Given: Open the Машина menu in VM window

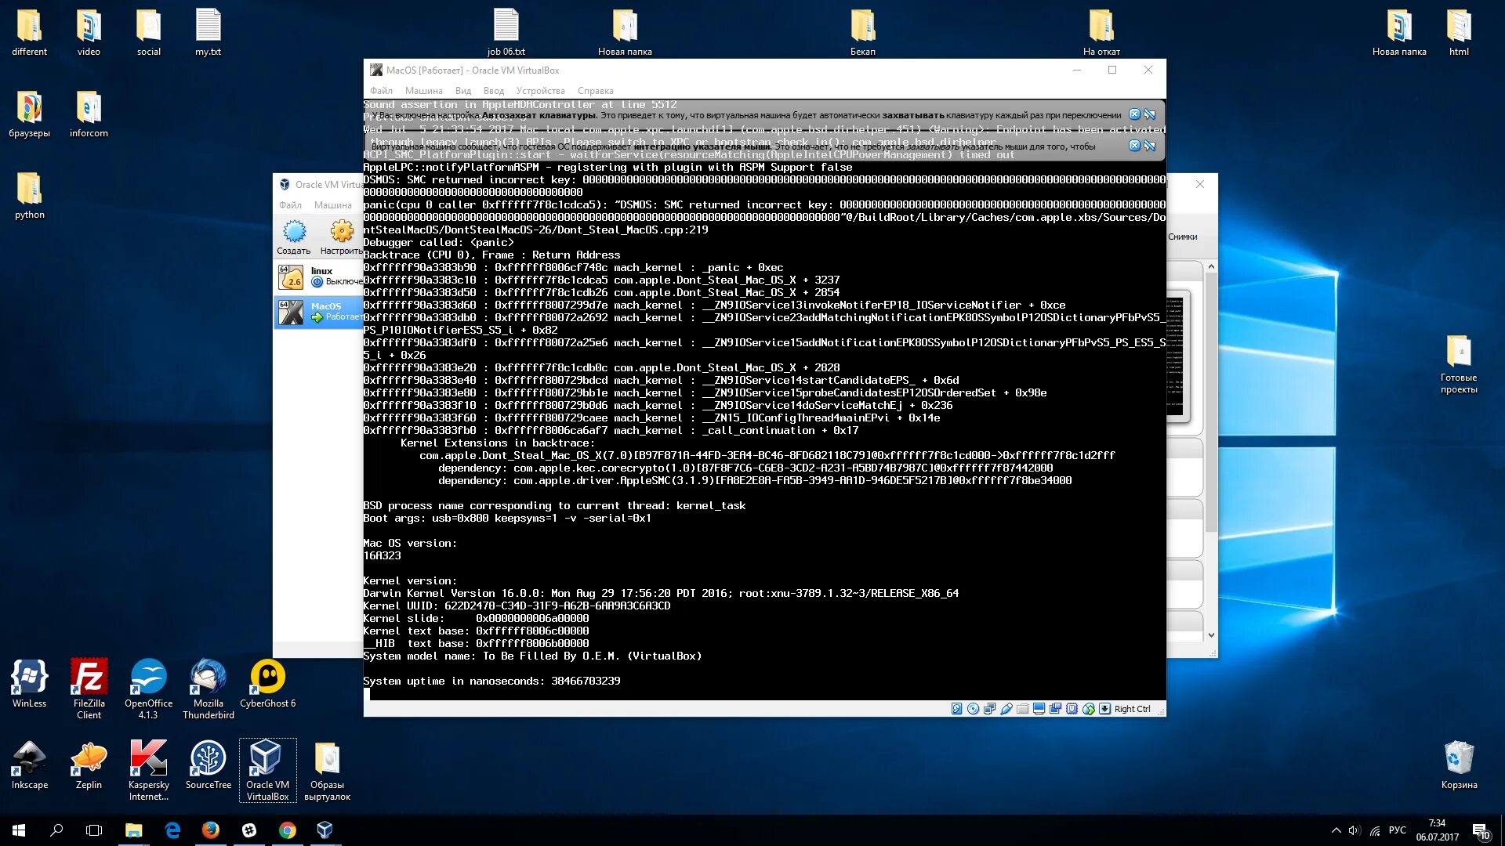Looking at the screenshot, I should click(423, 91).
